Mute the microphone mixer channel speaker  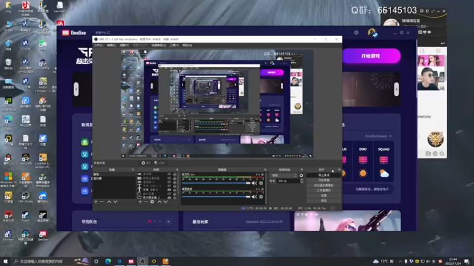pos(254,183)
